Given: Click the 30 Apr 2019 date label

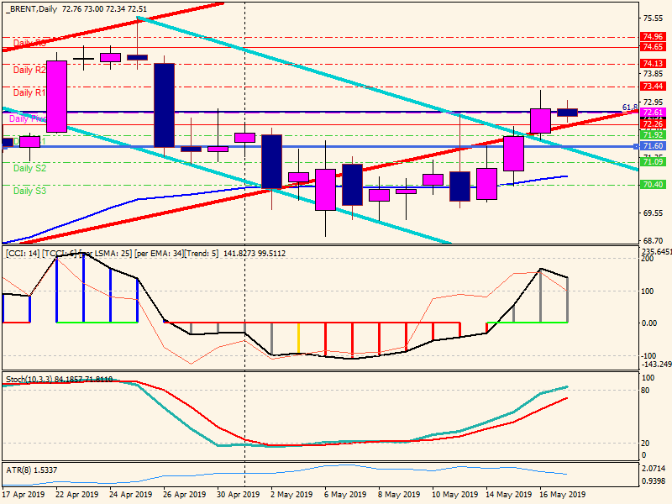Looking at the screenshot, I should tap(235, 496).
